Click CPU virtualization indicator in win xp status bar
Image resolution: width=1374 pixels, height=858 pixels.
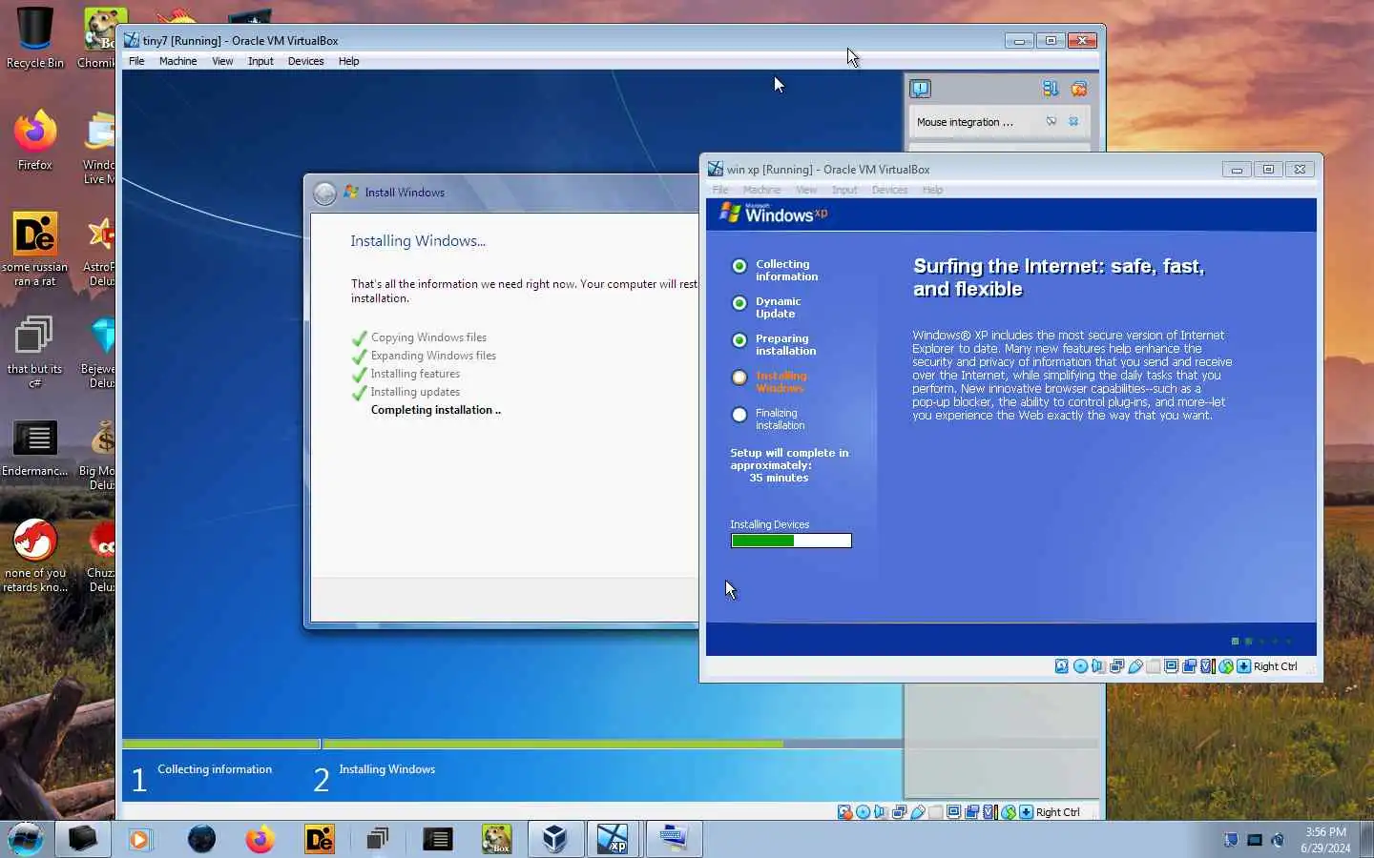click(1207, 666)
